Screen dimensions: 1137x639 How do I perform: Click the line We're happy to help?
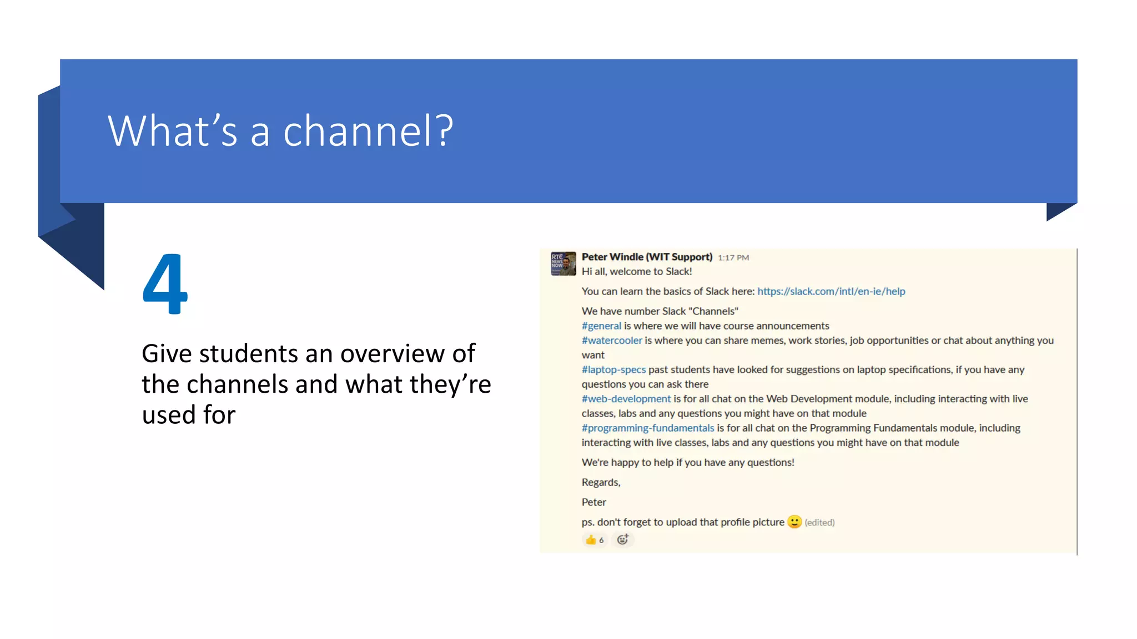click(688, 462)
